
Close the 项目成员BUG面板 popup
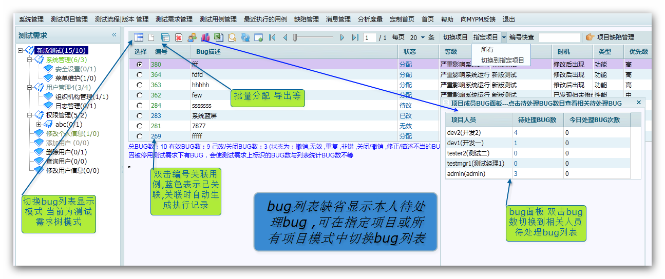[639, 103]
